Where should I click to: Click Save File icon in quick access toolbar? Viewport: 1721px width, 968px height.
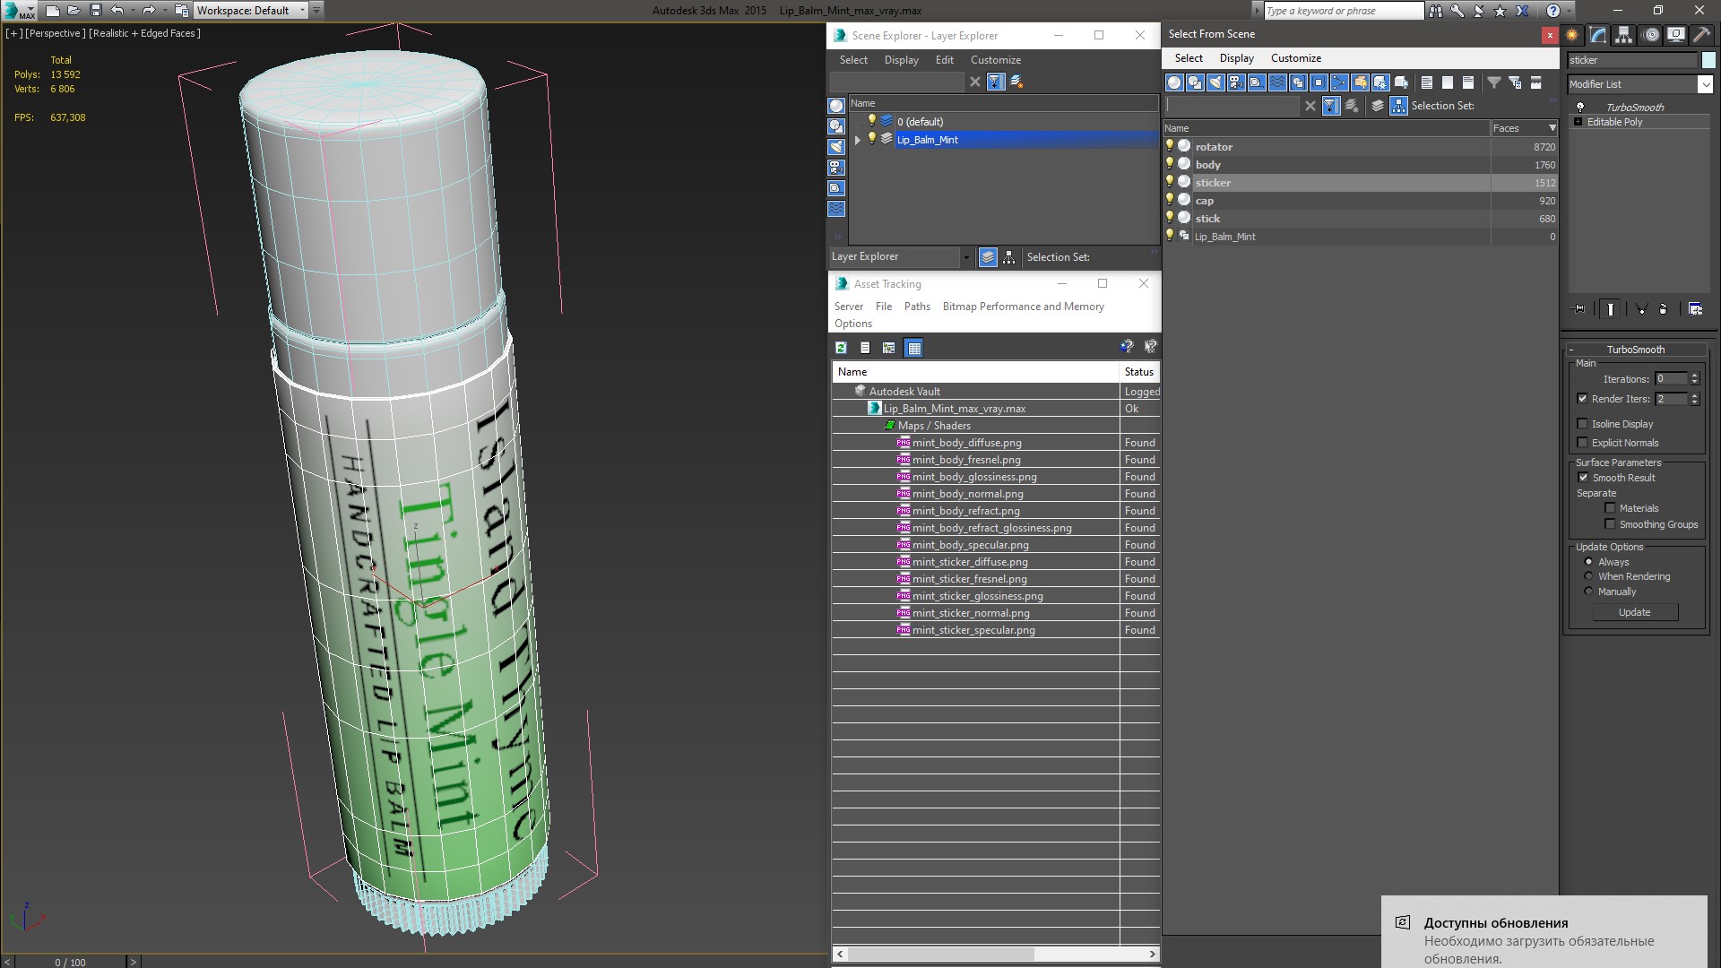point(96,11)
